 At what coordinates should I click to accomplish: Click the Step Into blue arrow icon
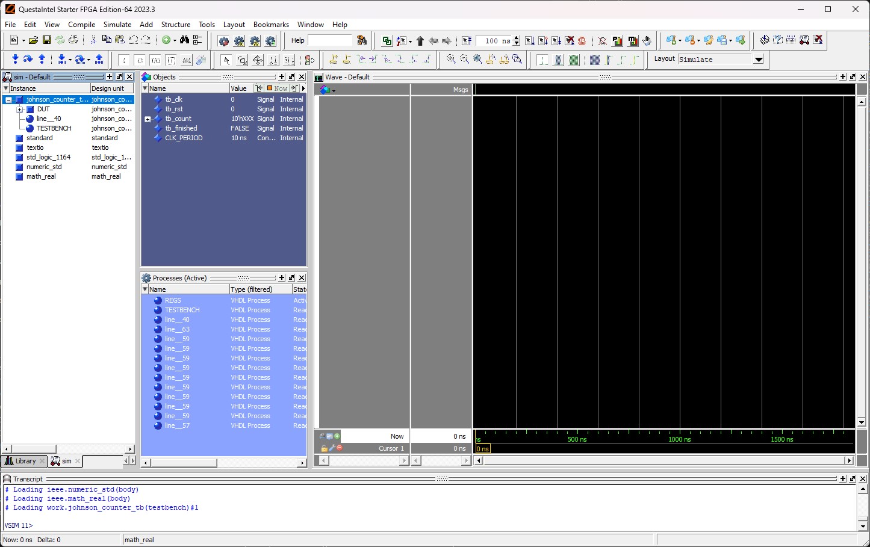[x=15, y=60]
